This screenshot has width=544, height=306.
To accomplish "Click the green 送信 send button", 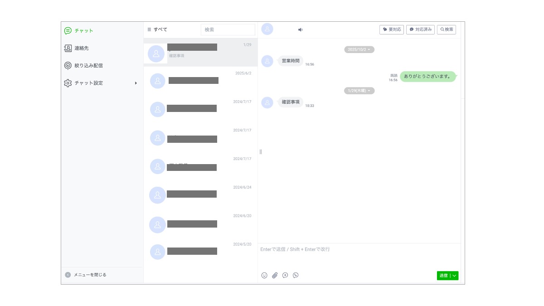I will pyautogui.click(x=444, y=275).
